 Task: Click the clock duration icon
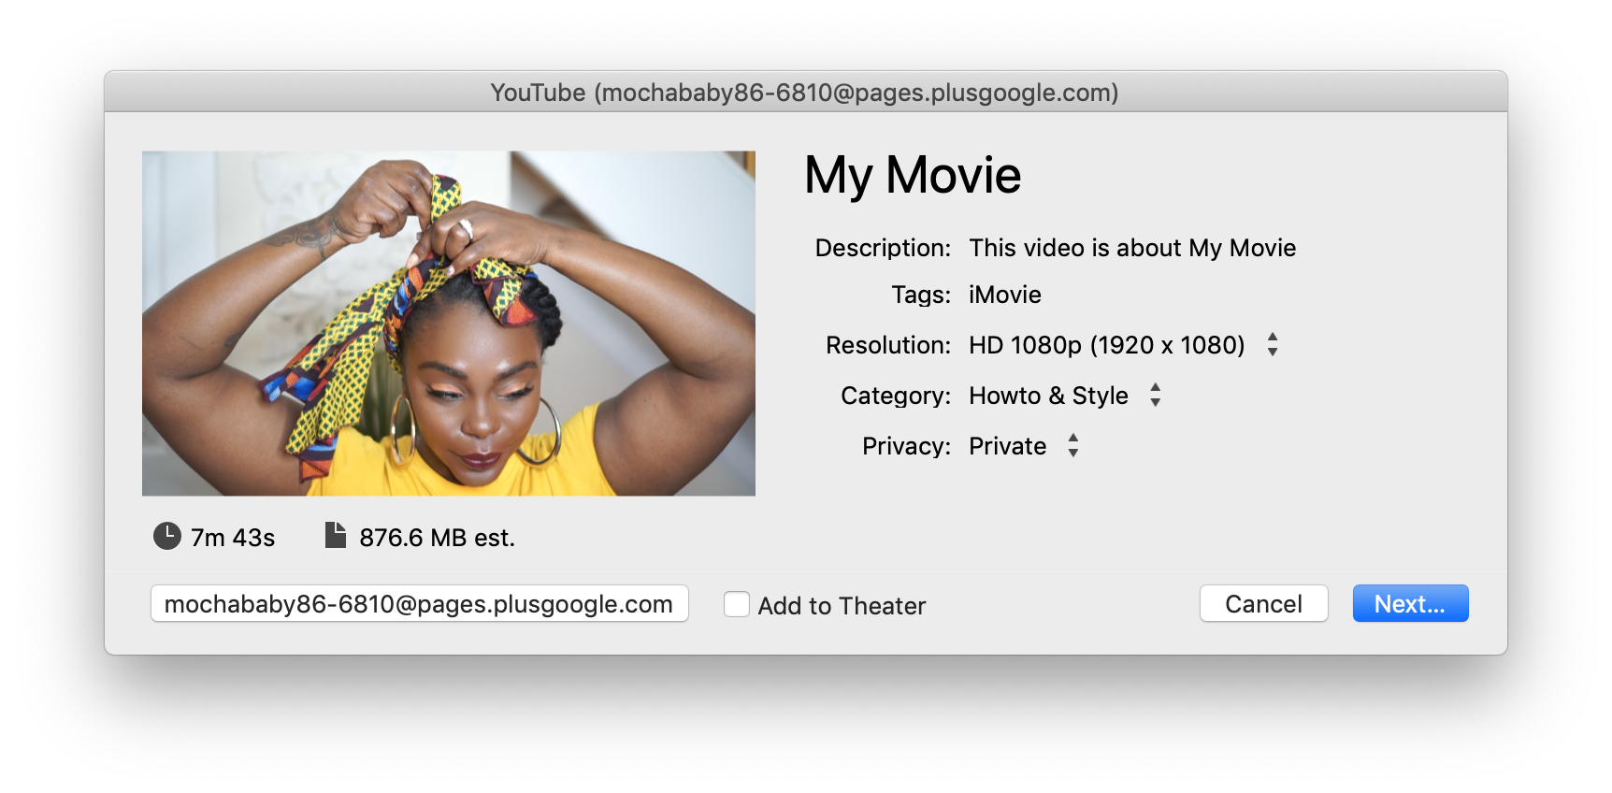coord(167,537)
